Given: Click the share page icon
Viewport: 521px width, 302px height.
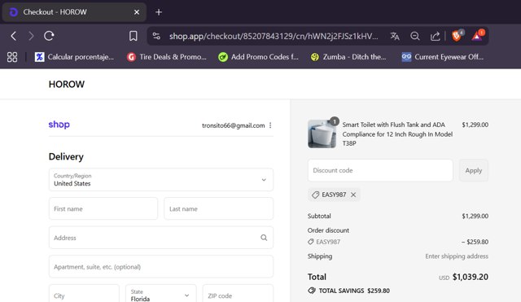Looking at the screenshot, I should pos(435,36).
